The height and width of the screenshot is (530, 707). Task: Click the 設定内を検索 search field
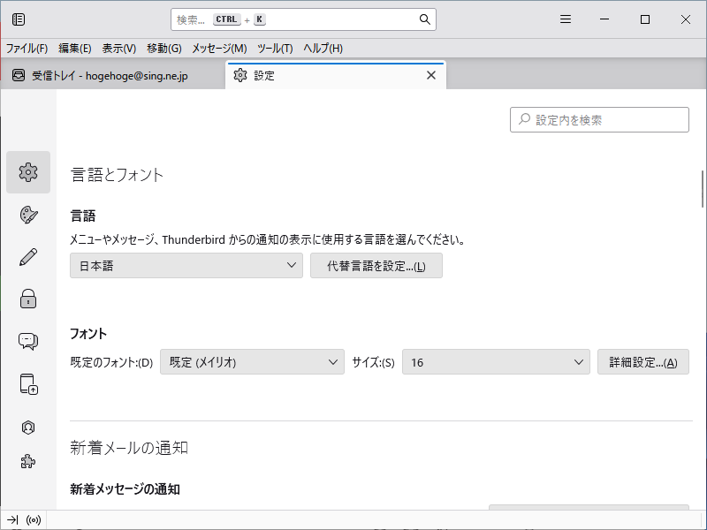pos(598,119)
